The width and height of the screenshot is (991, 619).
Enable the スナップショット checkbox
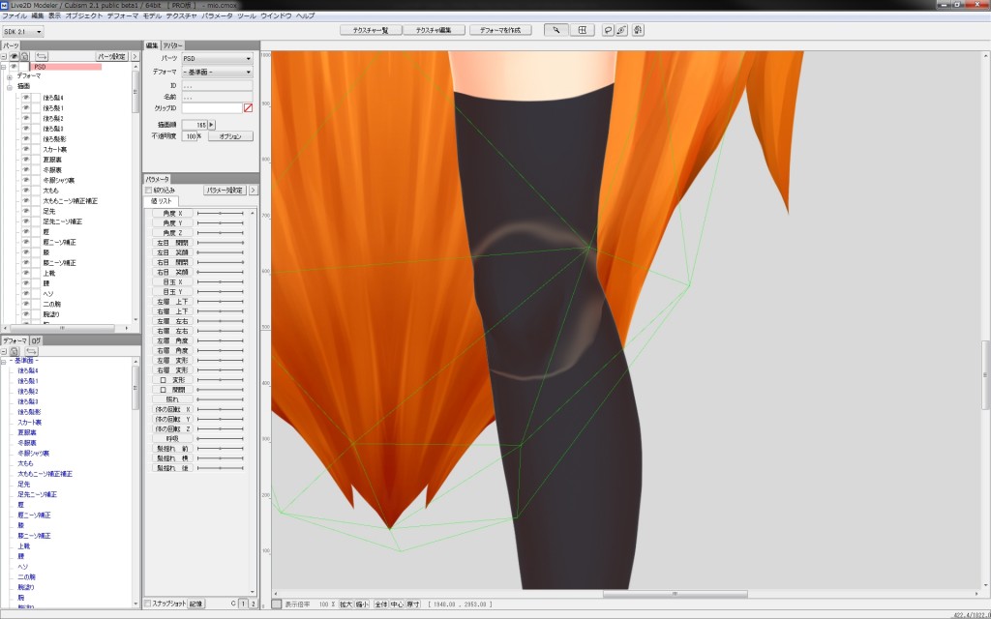(x=147, y=604)
